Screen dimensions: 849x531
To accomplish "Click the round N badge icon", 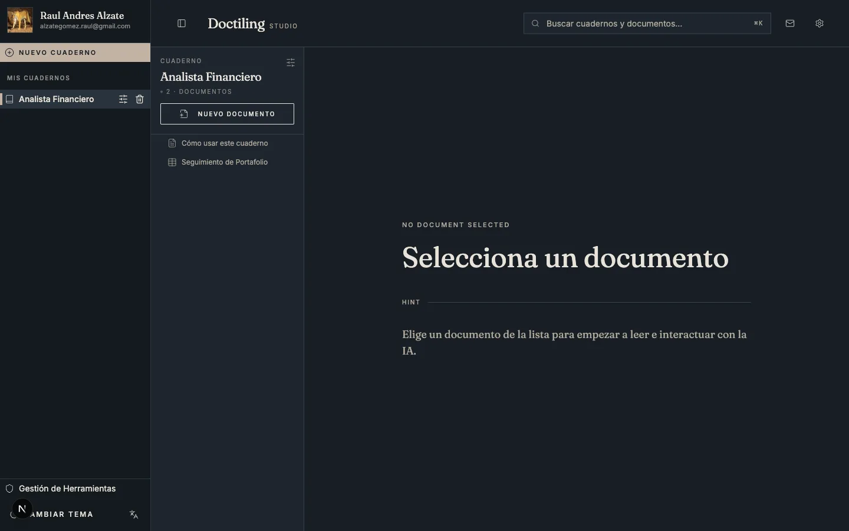I will coord(22,509).
